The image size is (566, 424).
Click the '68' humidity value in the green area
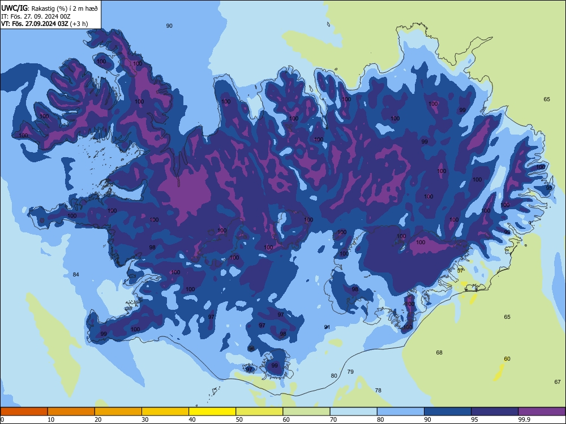click(x=439, y=352)
